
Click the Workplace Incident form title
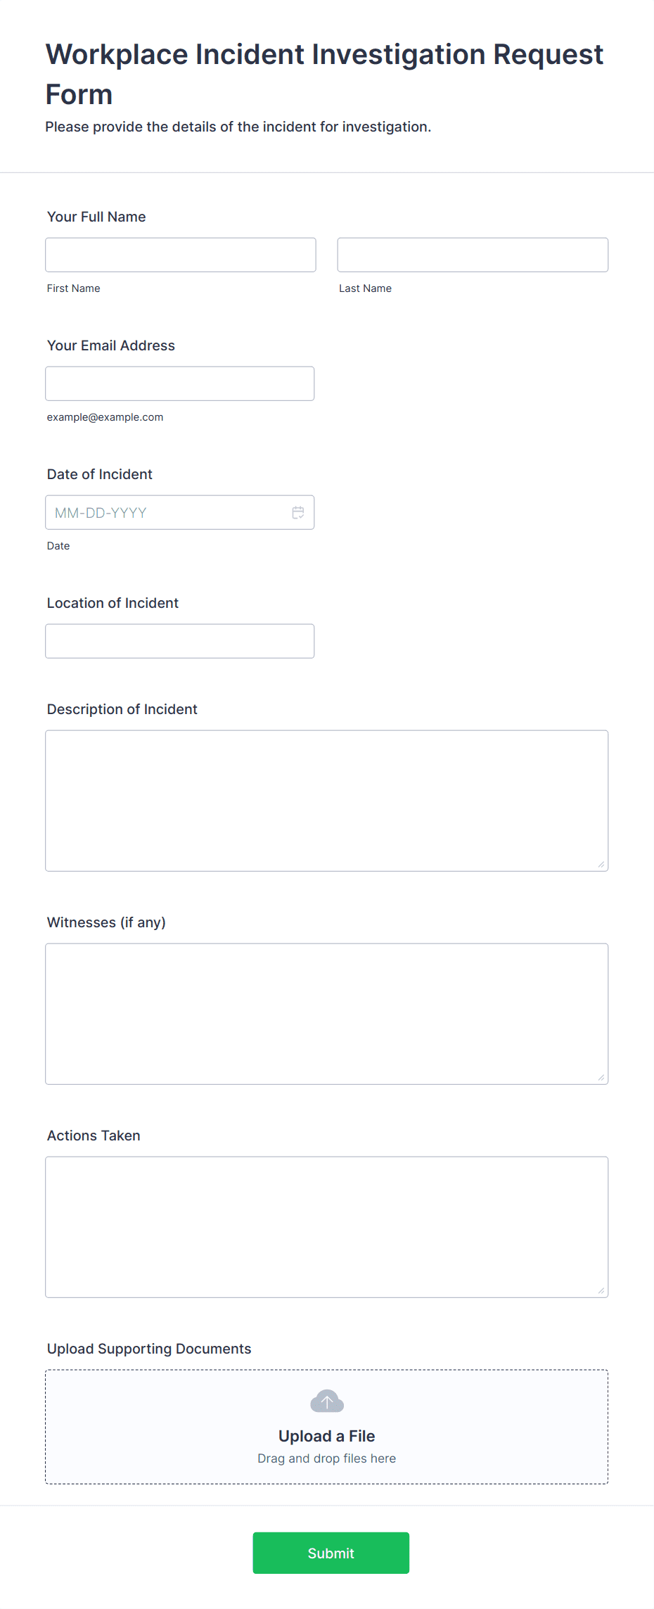click(324, 74)
